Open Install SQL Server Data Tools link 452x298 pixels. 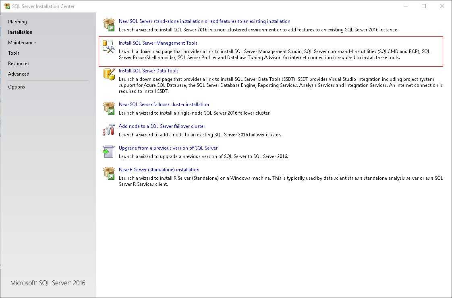(x=149, y=71)
